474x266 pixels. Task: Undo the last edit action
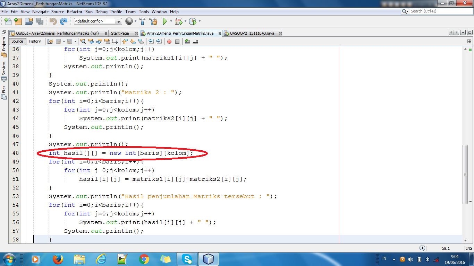point(52,21)
